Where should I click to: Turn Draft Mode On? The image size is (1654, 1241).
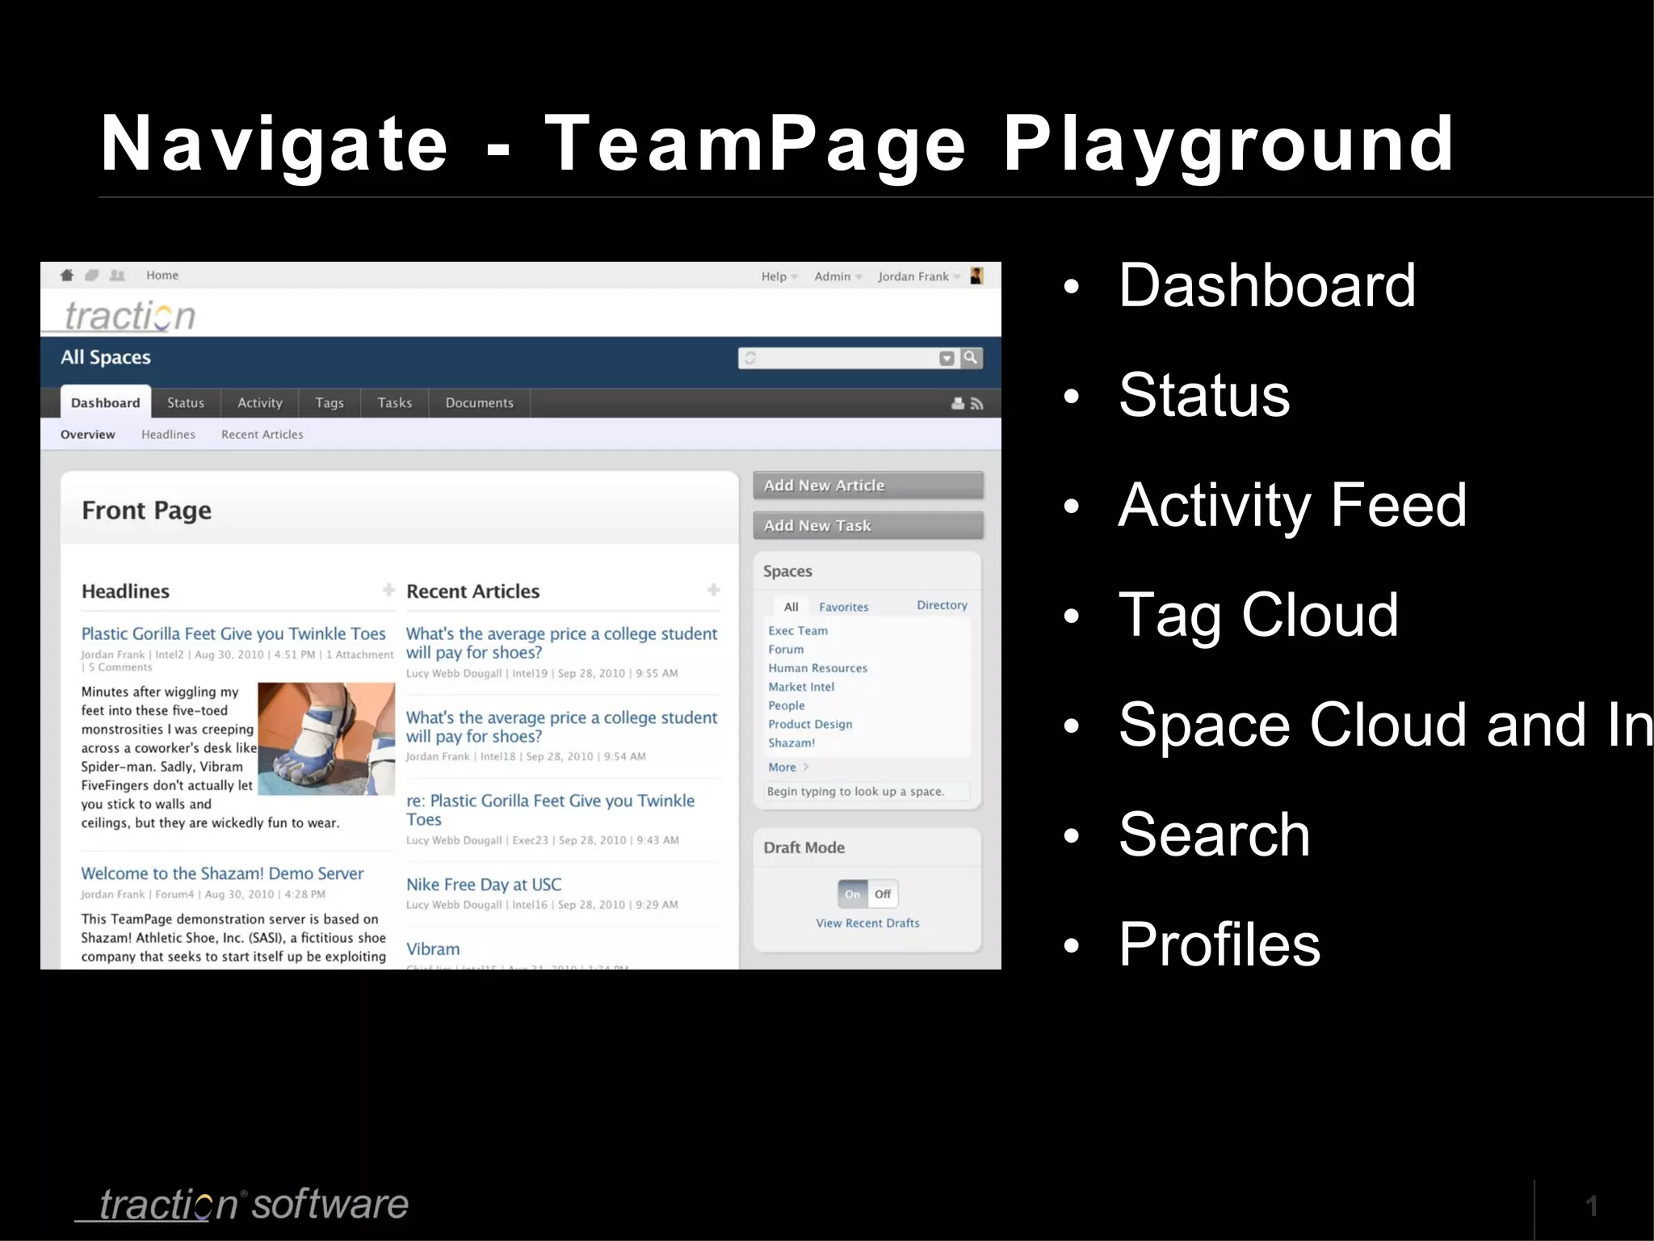(853, 894)
